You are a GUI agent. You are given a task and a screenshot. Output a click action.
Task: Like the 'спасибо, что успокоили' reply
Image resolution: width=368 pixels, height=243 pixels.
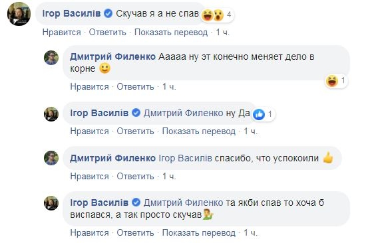[x=89, y=176]
